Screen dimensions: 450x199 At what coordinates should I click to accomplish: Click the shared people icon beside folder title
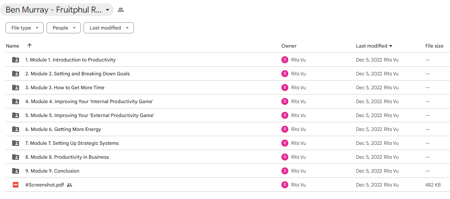[x=121, y=10]
